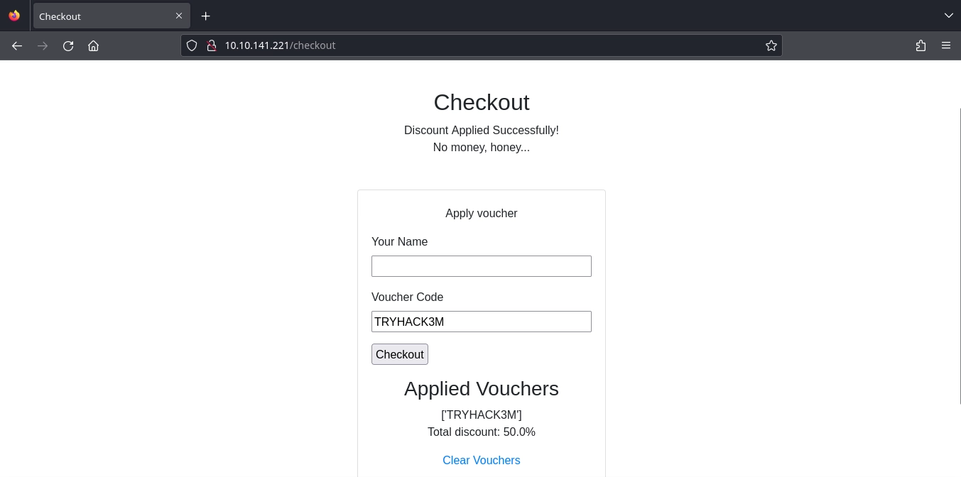Select the Checkout tab

(99, 16)
